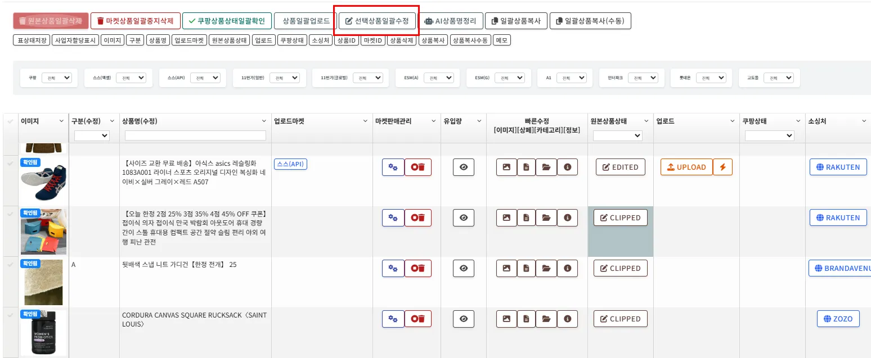871x358 pixels.
Task: Open image quick-edit for 접이식 의자 row
Action: (506, 217)
